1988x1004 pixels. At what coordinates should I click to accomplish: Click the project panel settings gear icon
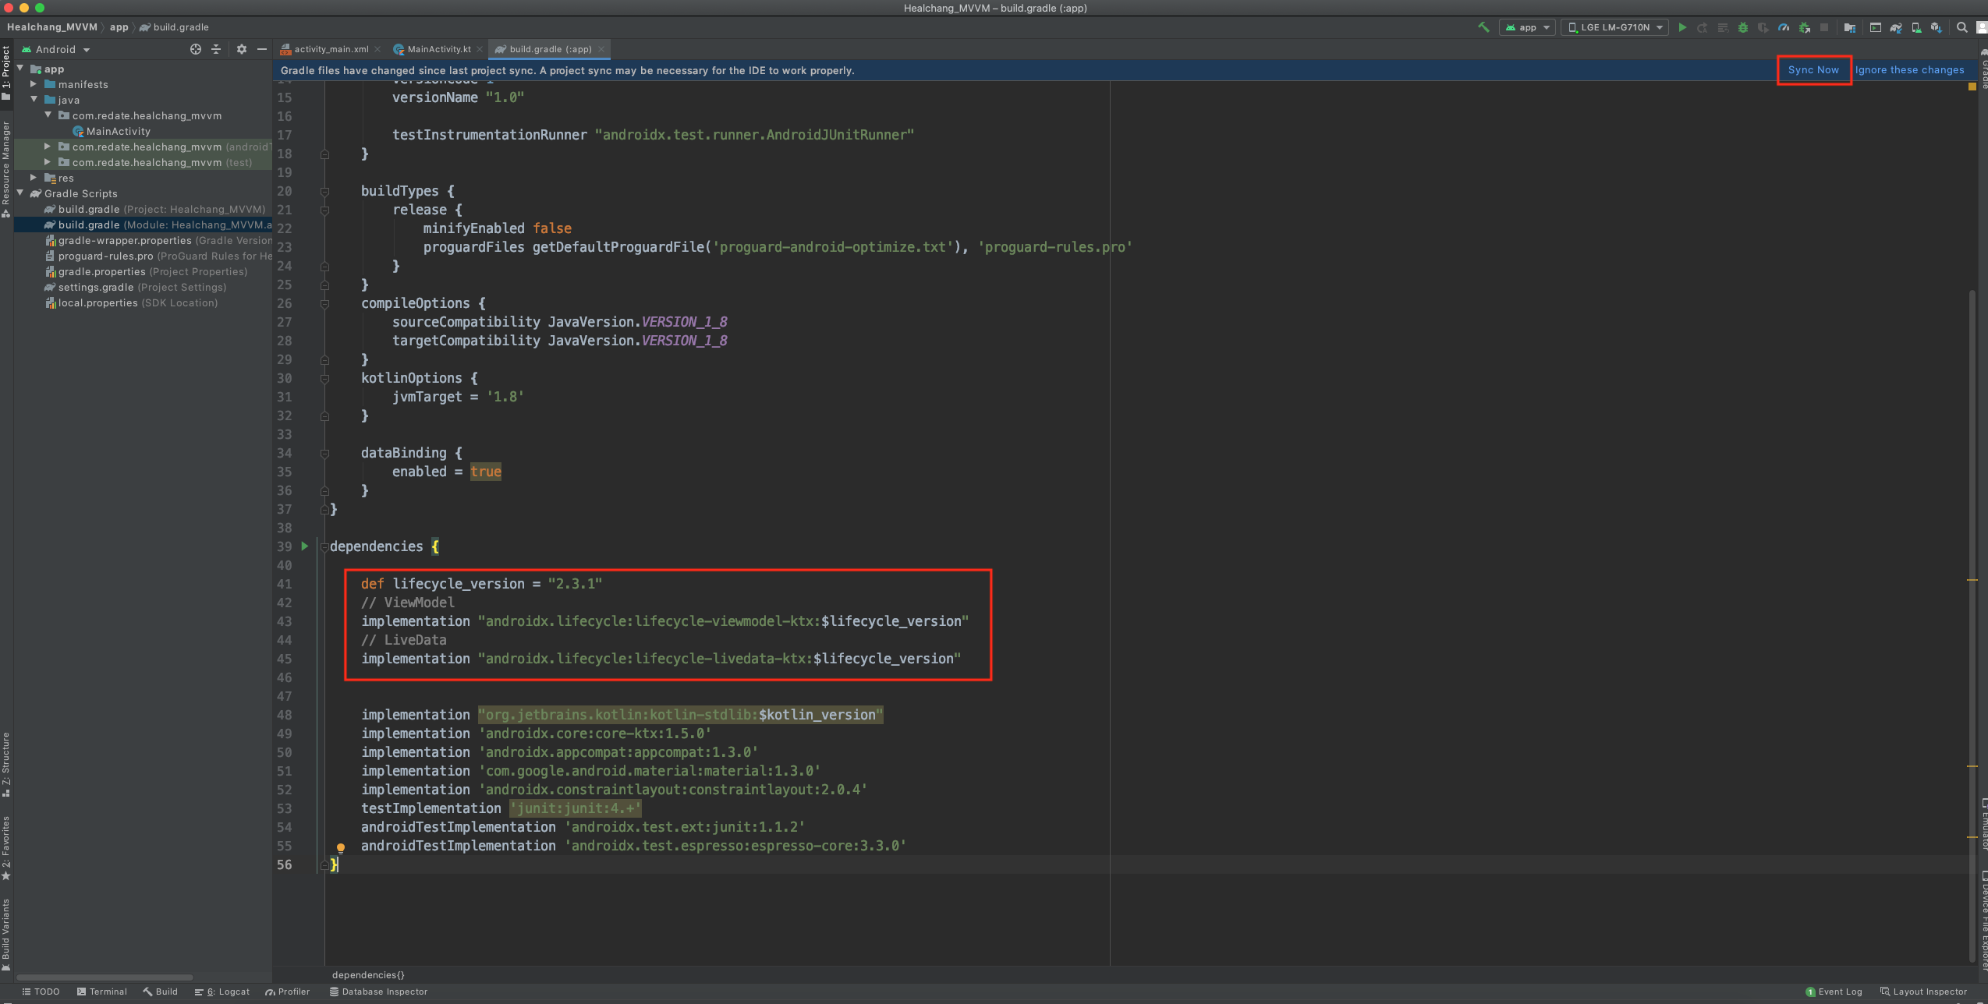pyautogui.click(x=242, y=49)
